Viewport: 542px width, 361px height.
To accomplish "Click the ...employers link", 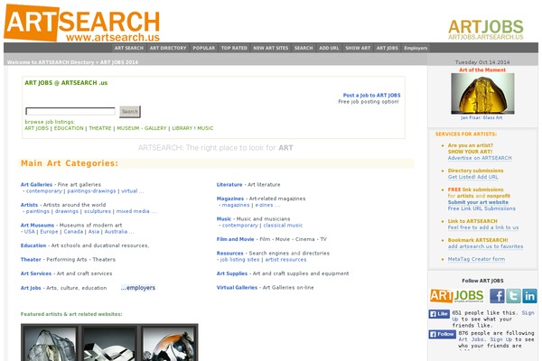I will point(138,288).
